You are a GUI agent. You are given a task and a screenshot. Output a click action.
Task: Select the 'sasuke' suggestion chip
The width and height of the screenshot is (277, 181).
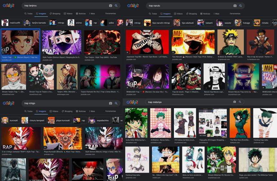(225, 23)
